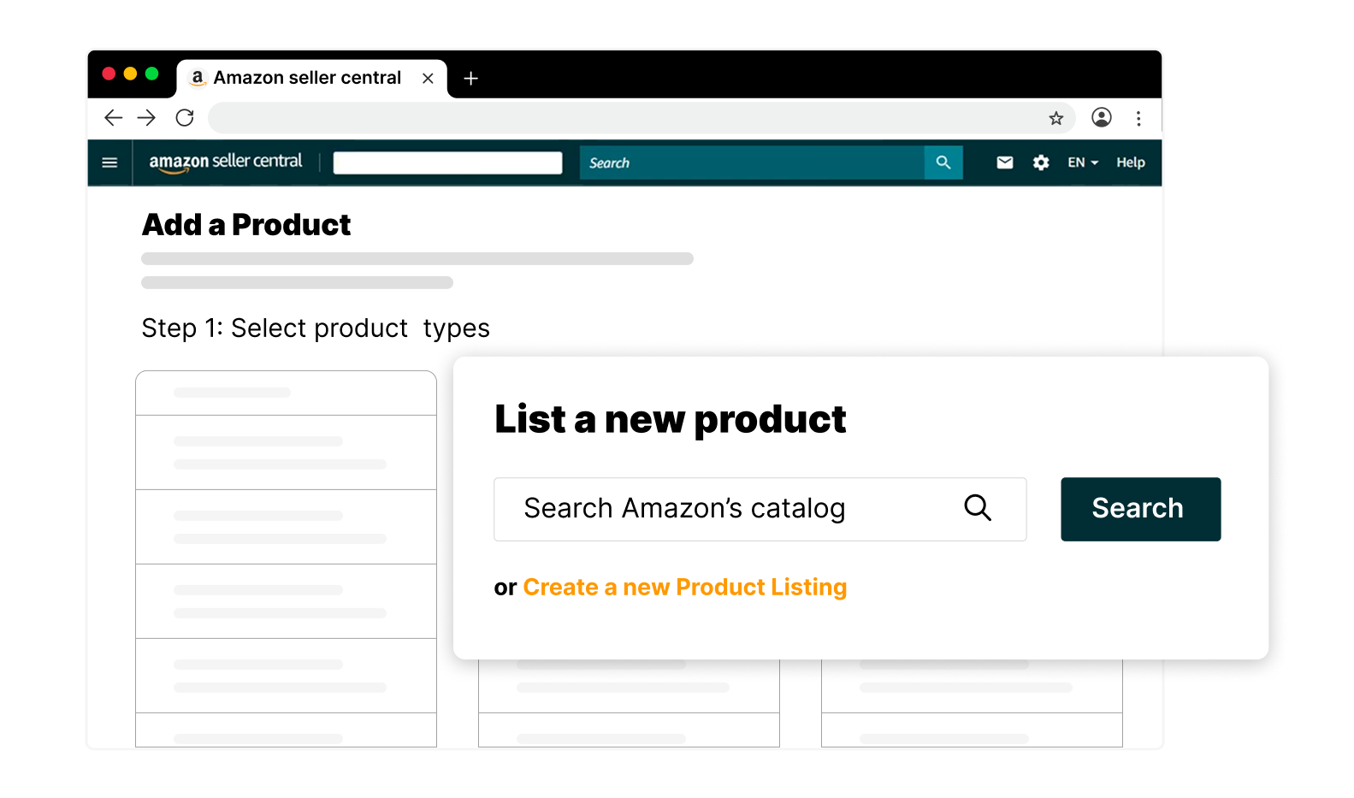The height and width of the screenshot is (798, 1354).
Task: Bookmark this page with the star icon
Action: [x=1056, y=118]
